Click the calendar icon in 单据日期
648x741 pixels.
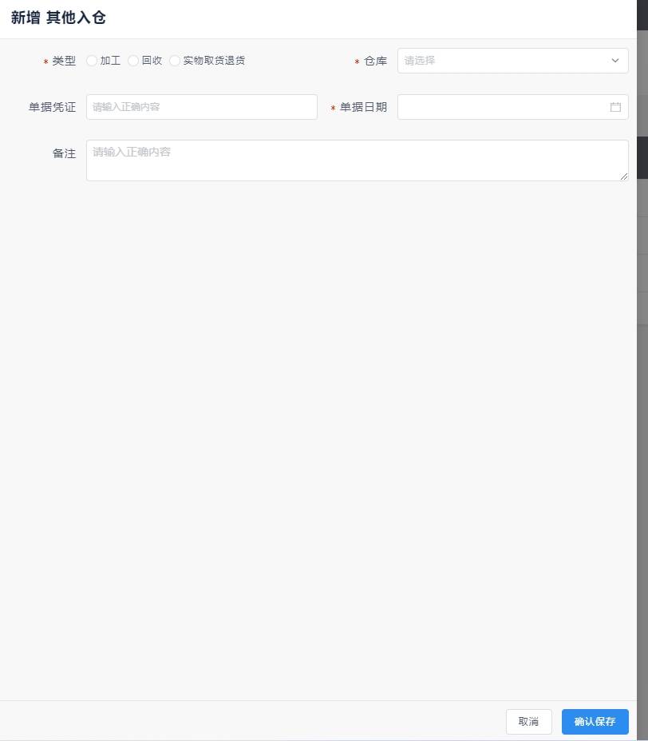coord(615,107)
